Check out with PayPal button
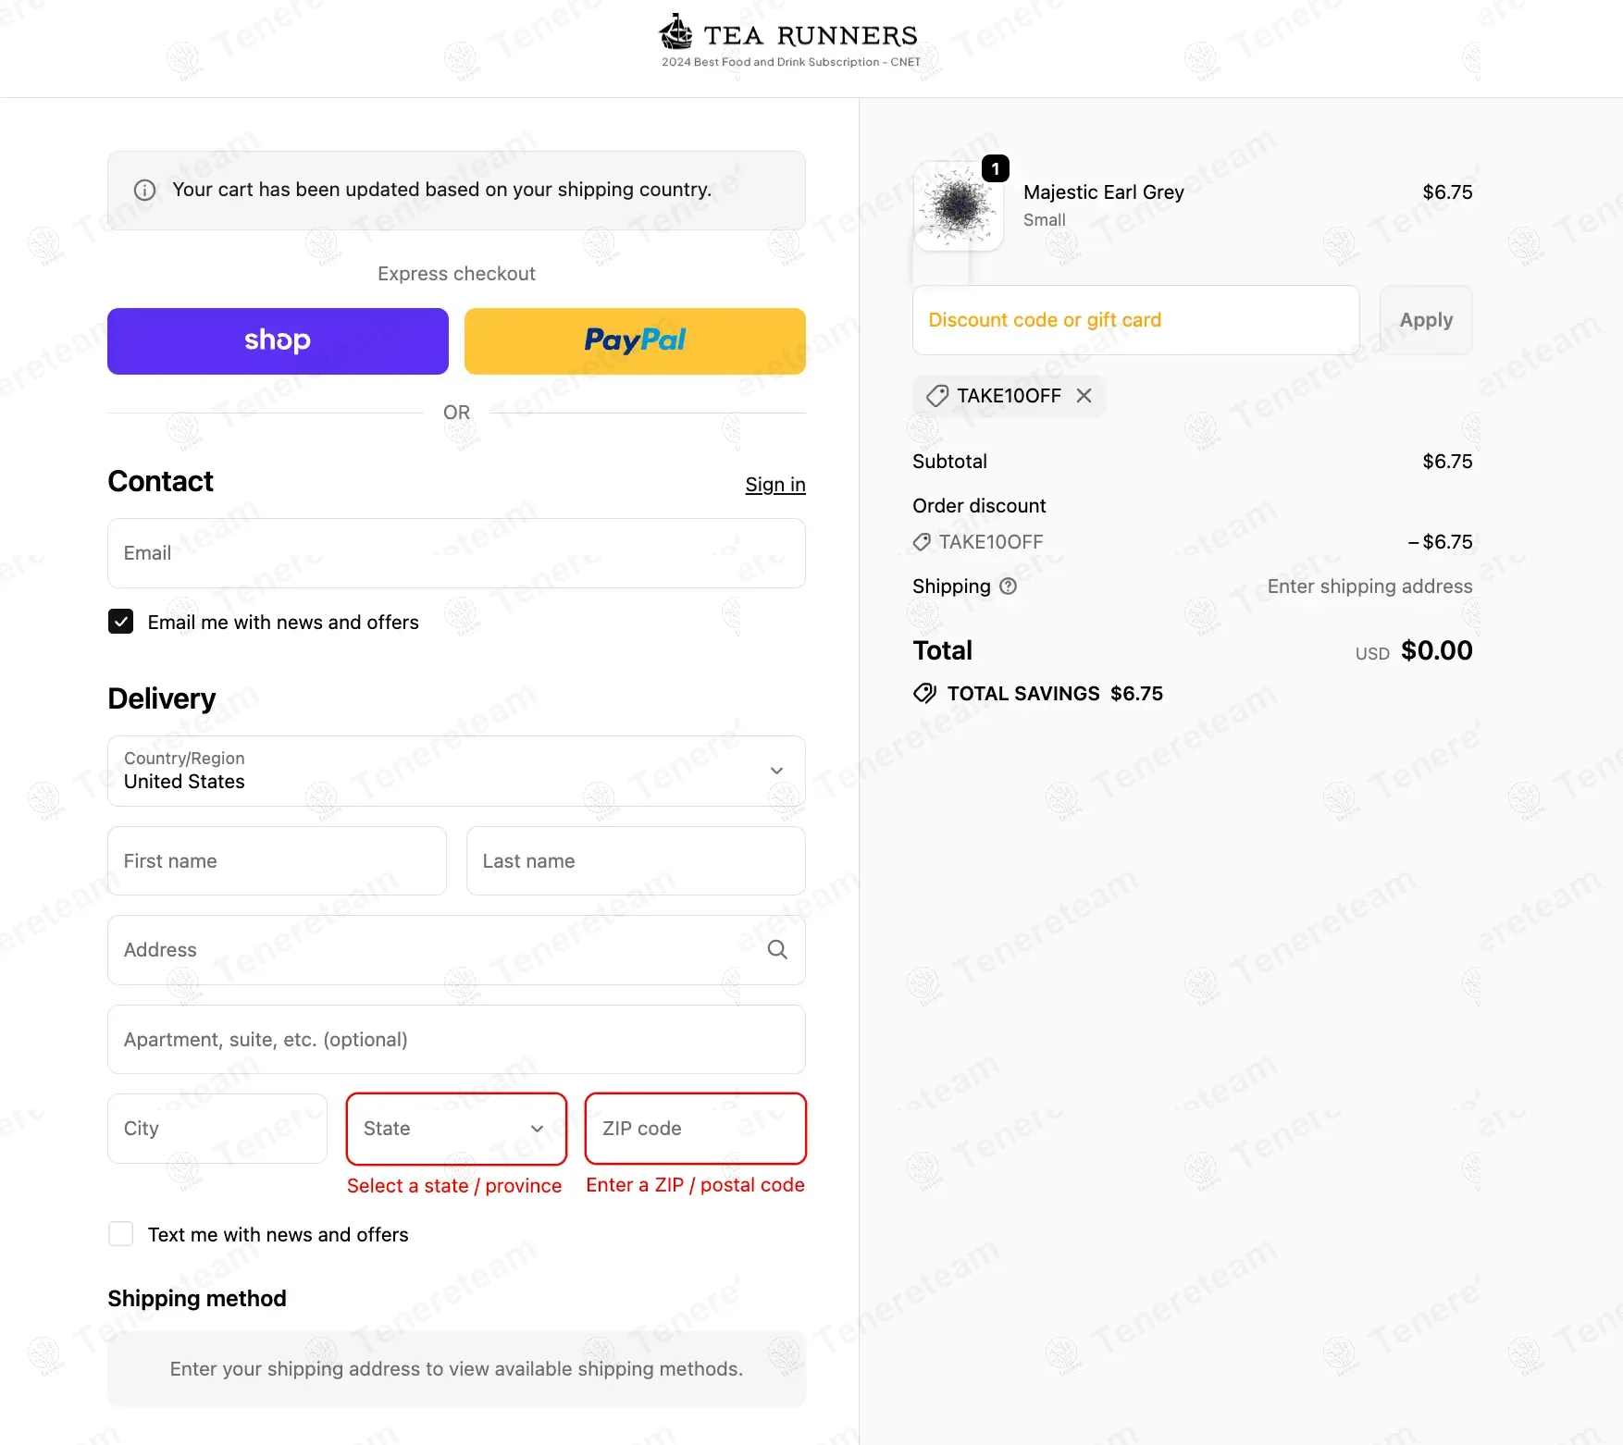Screen dimensions: 1623x1445 635,341
